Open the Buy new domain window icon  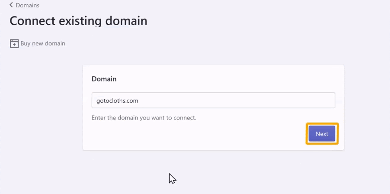[x=14, y=44]
